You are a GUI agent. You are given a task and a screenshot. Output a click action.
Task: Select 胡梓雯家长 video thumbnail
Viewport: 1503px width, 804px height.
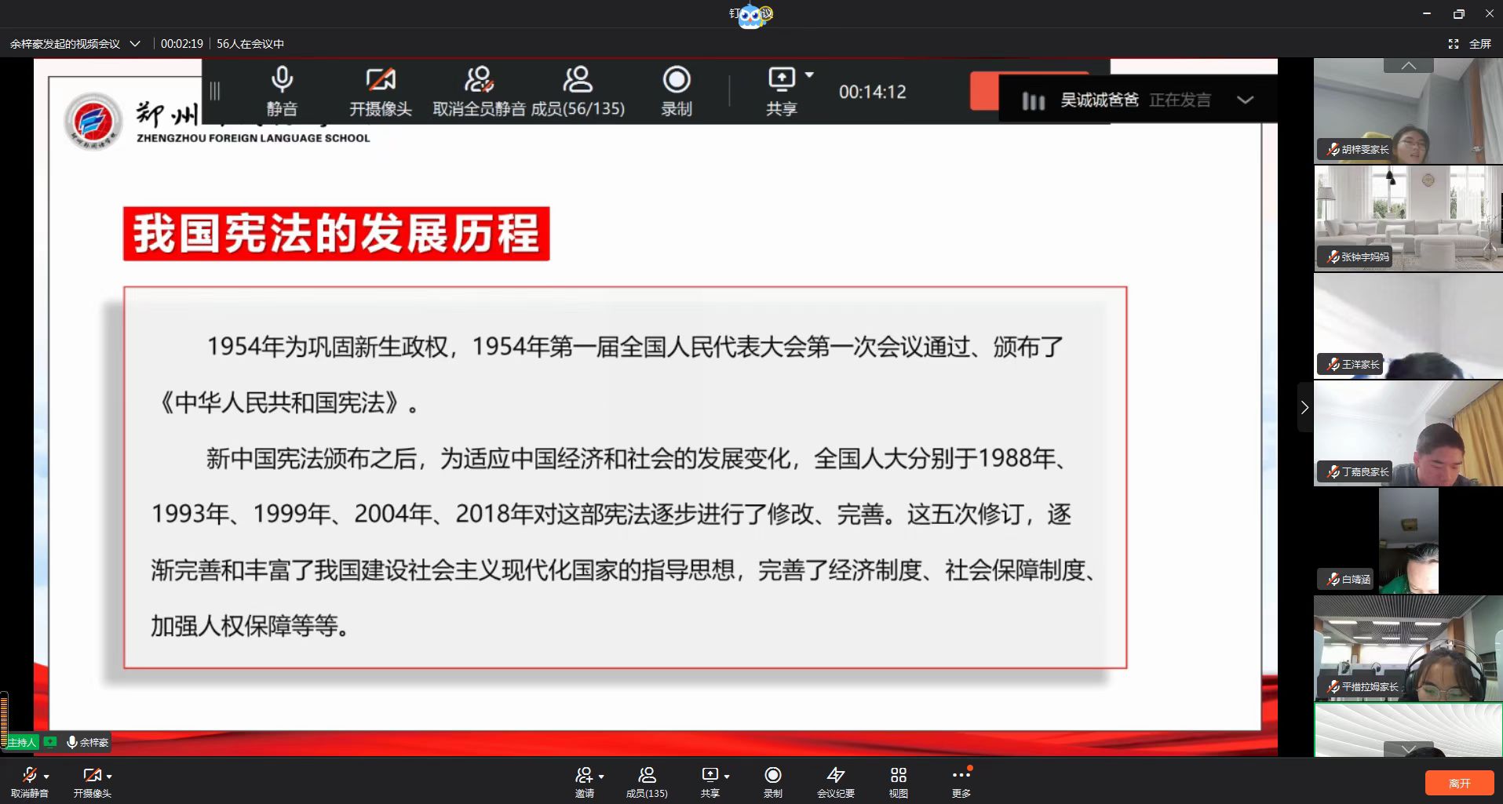1408,111
